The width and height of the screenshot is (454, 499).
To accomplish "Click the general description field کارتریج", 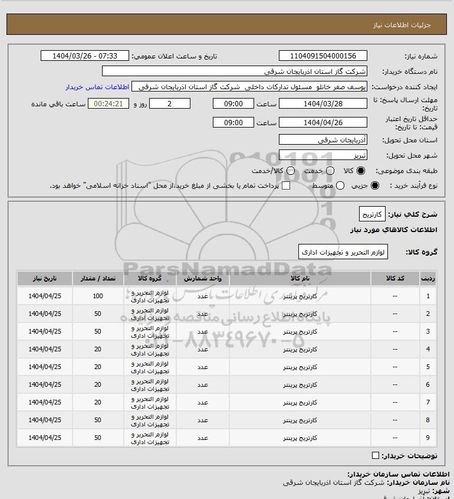I will point(372,214).
